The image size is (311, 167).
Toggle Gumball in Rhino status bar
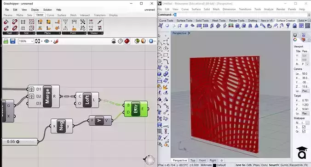pos(284,165)
